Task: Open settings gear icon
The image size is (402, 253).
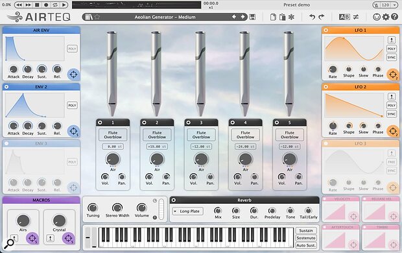Action: tap(386, 18)
